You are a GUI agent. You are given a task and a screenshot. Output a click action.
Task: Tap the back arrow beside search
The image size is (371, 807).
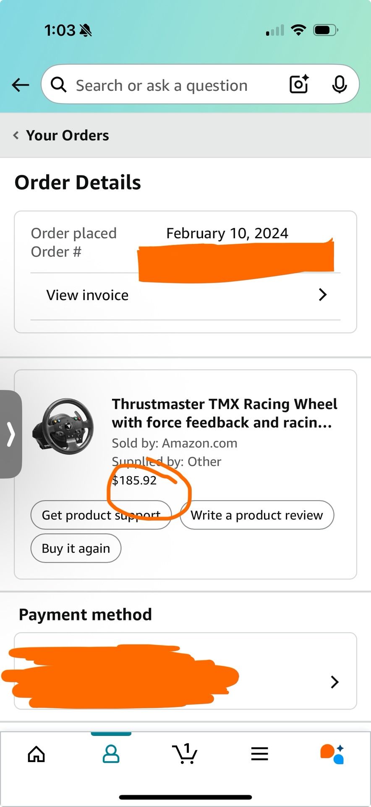20,85
